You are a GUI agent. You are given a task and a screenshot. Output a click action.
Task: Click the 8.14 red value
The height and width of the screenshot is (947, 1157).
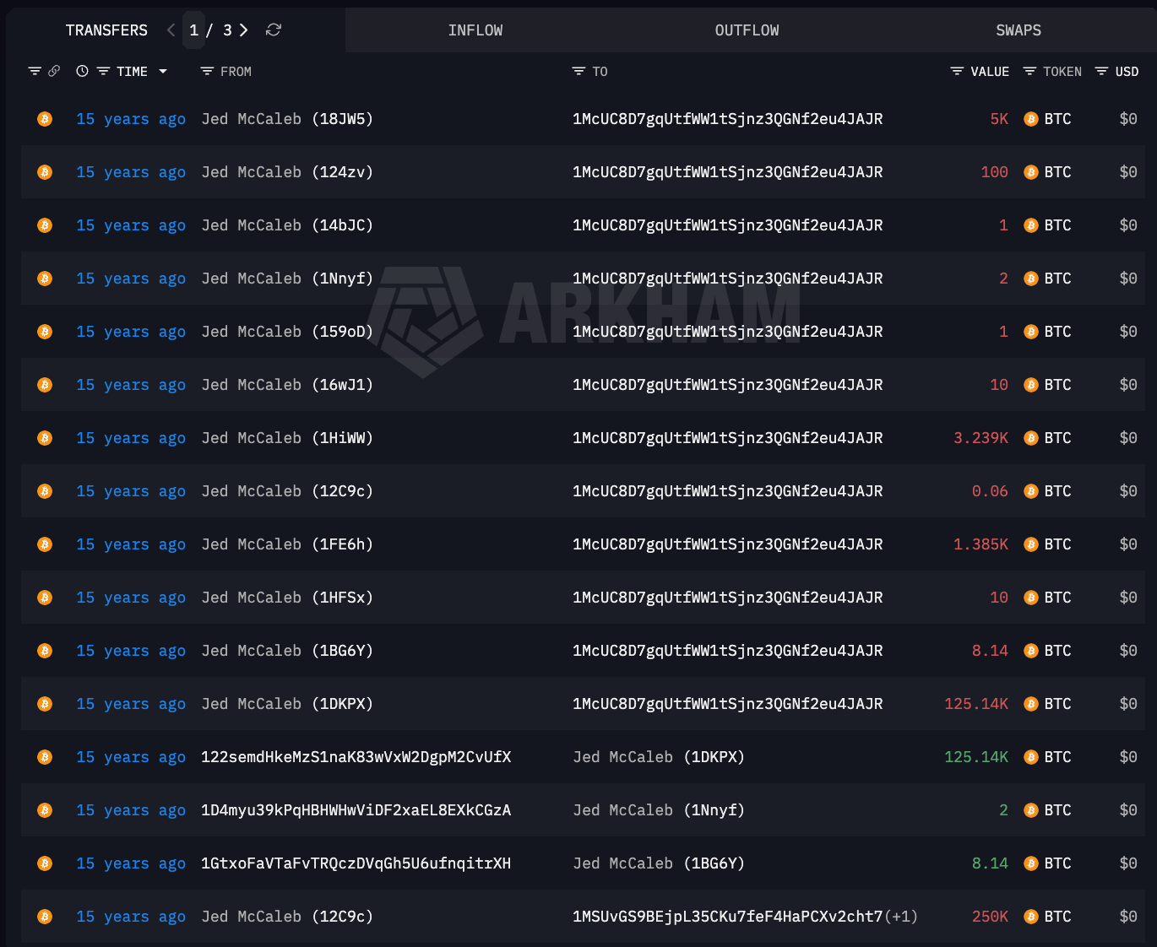(990, 651)
